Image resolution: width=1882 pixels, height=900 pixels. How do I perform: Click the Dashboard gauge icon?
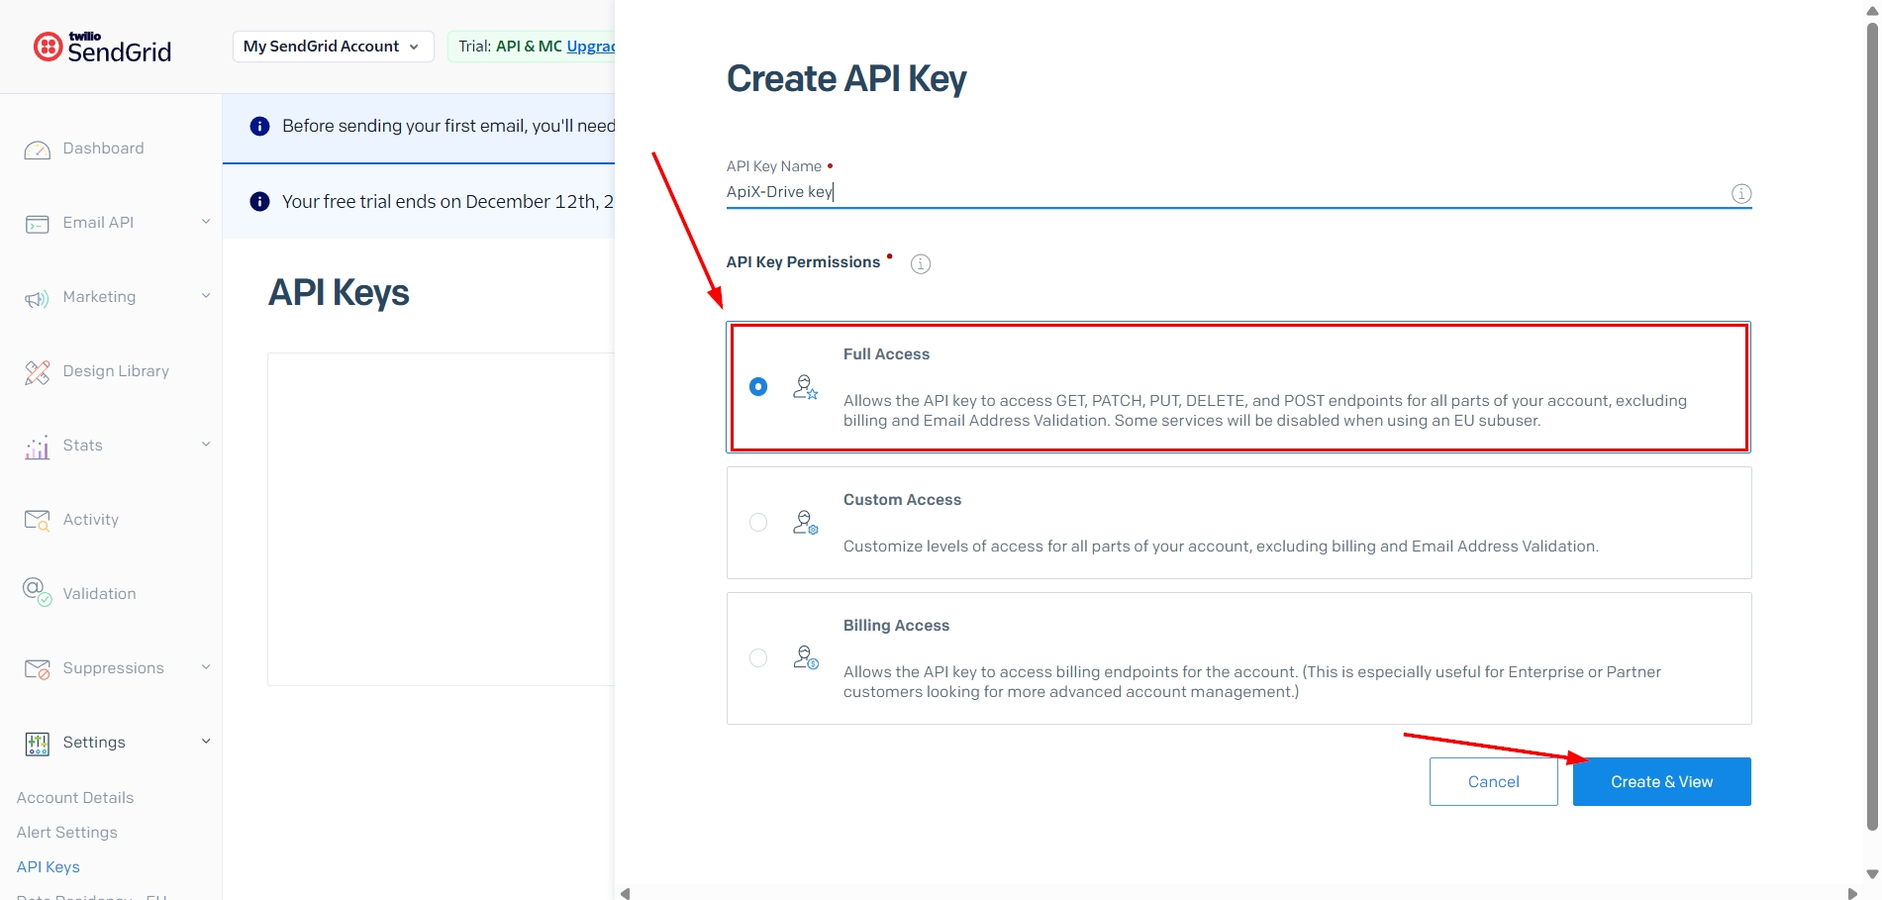coord(38,150)
